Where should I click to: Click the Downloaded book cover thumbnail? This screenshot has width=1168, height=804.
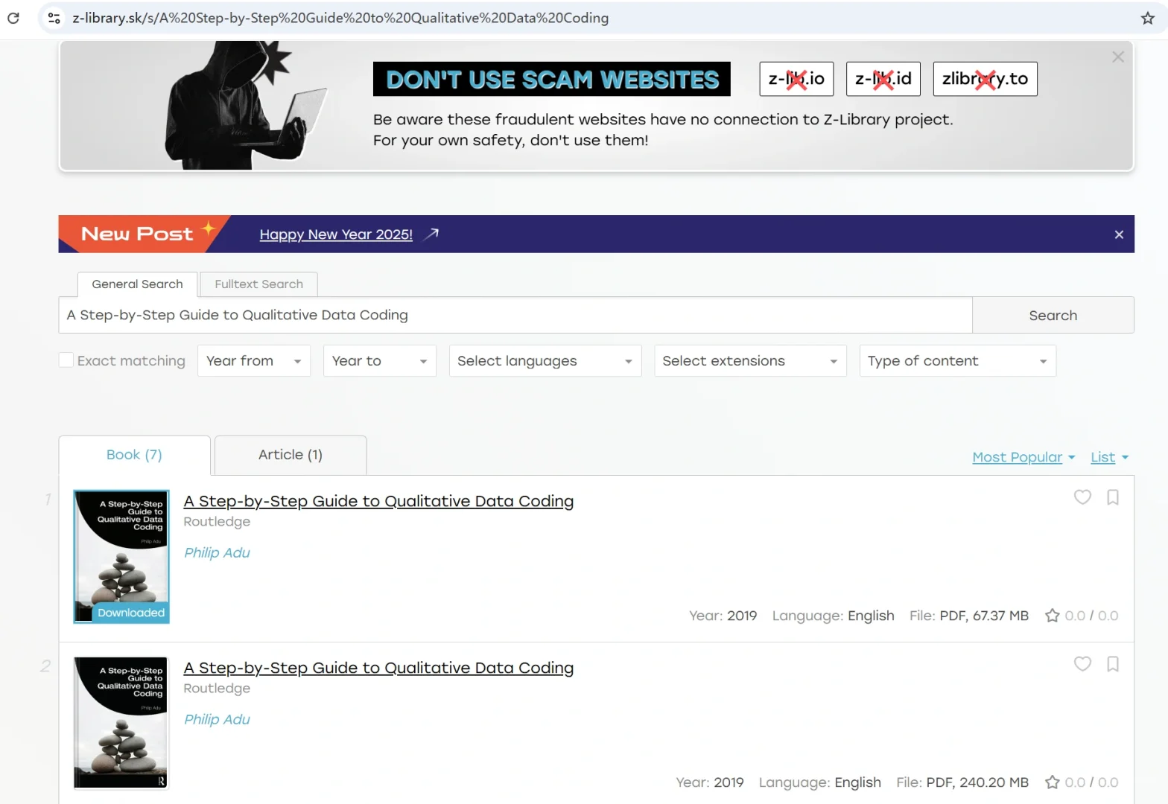tap(121, 556)
